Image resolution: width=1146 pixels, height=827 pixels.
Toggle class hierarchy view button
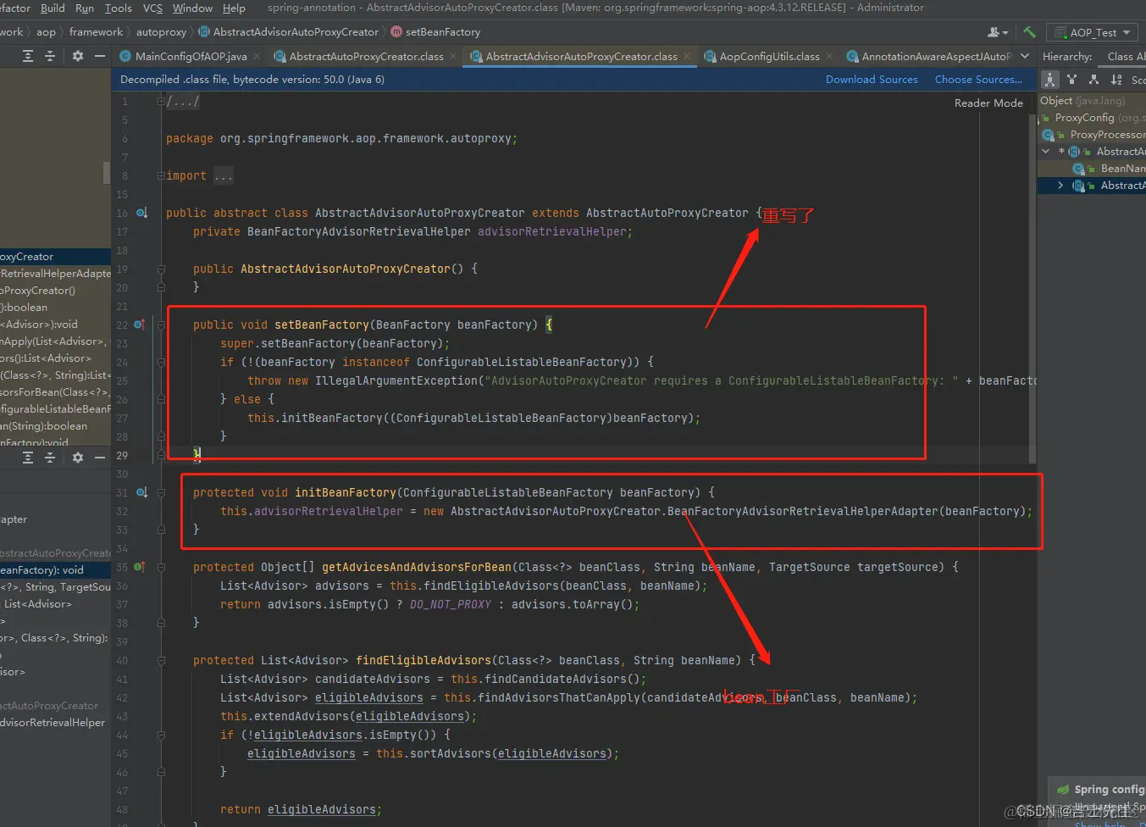click(x=1050, y=80)
